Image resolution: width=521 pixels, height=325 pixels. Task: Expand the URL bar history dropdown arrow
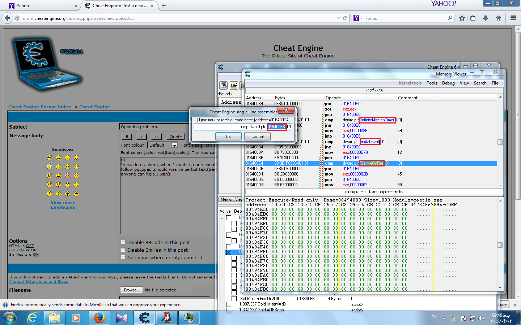point(338,18)
